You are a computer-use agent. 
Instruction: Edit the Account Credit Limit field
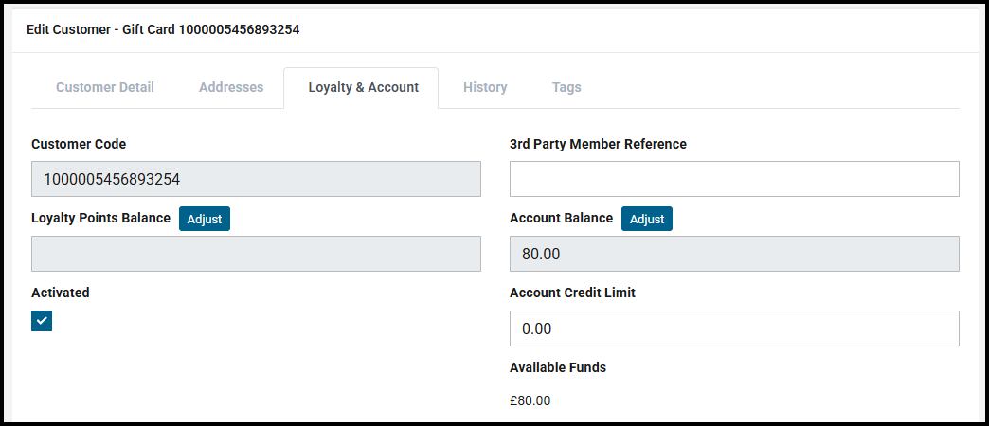(735, 328)
